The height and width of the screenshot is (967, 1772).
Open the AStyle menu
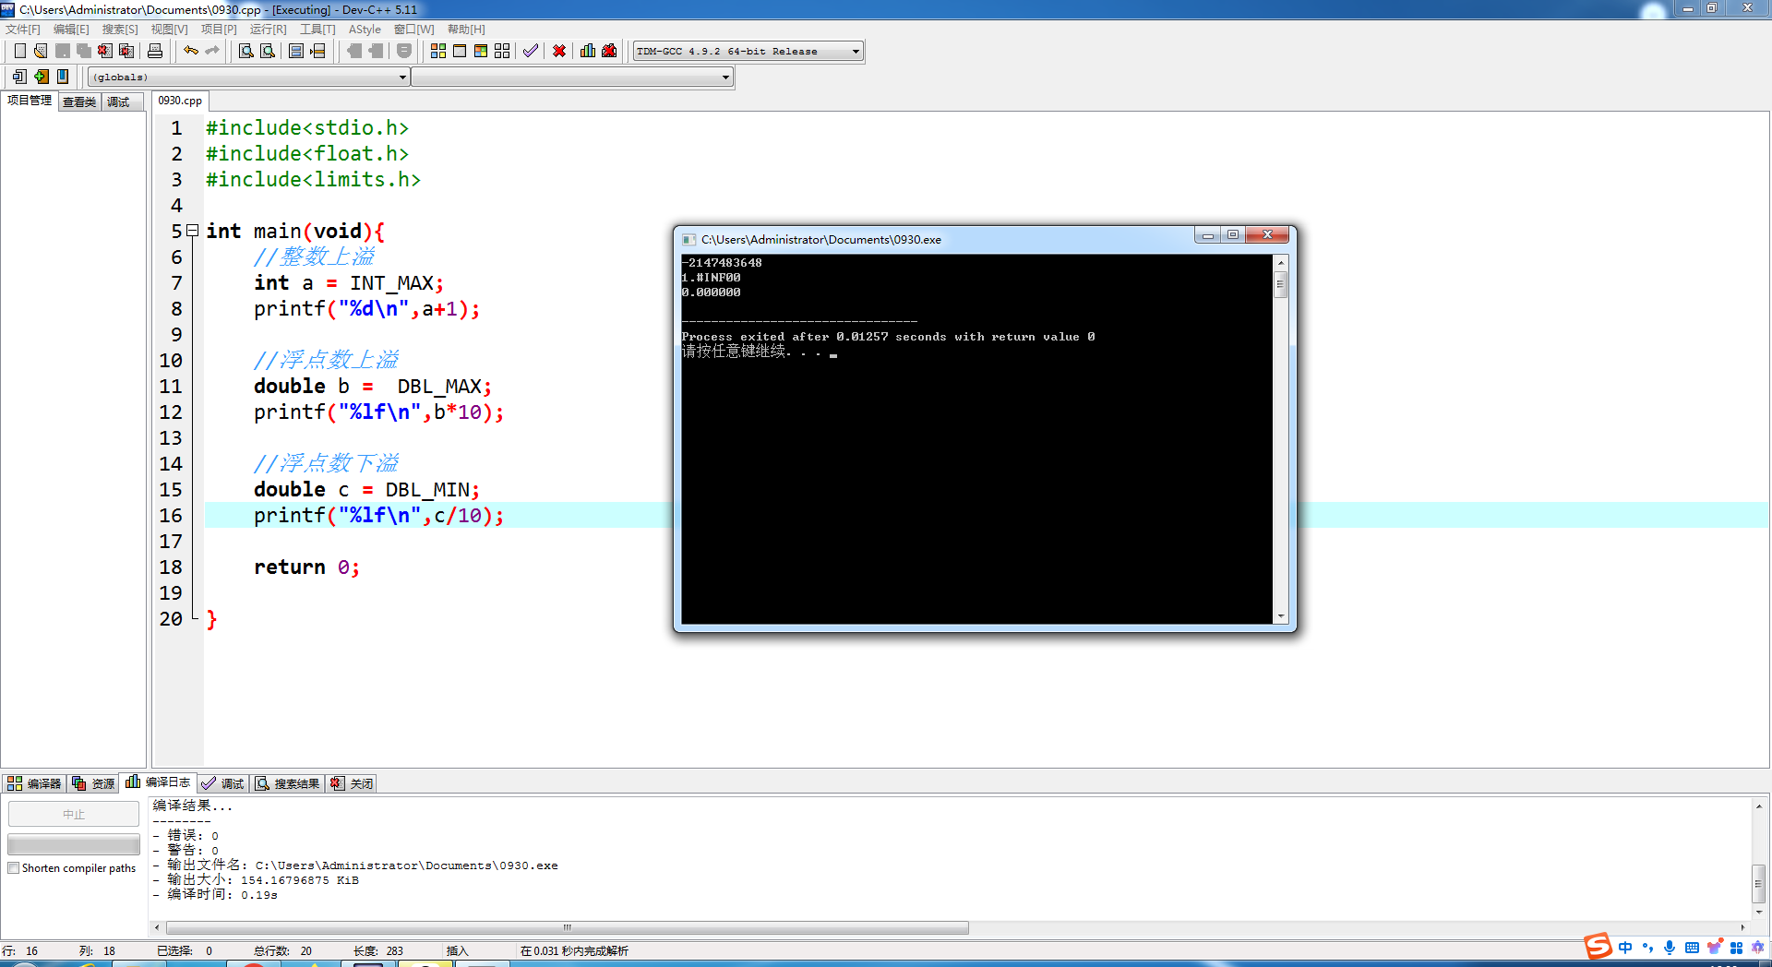(x=365, y=30)
